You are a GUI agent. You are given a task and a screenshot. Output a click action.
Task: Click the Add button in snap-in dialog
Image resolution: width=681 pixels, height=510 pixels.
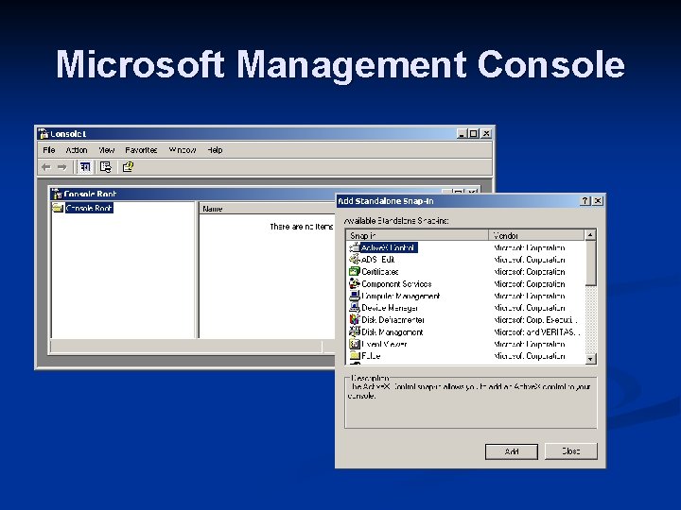pyautogui.click(x=512, y=451)
